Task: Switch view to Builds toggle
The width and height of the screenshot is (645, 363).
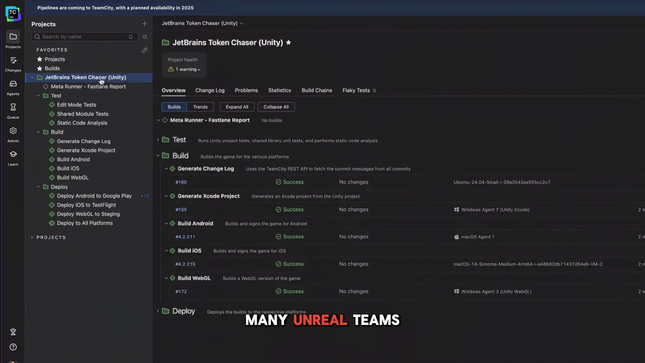Action: (x=174, y=107)
